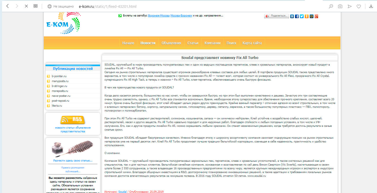Viewport: 377px width, 193px height.
Task: Share to Facebook icon
Action: 297,16
